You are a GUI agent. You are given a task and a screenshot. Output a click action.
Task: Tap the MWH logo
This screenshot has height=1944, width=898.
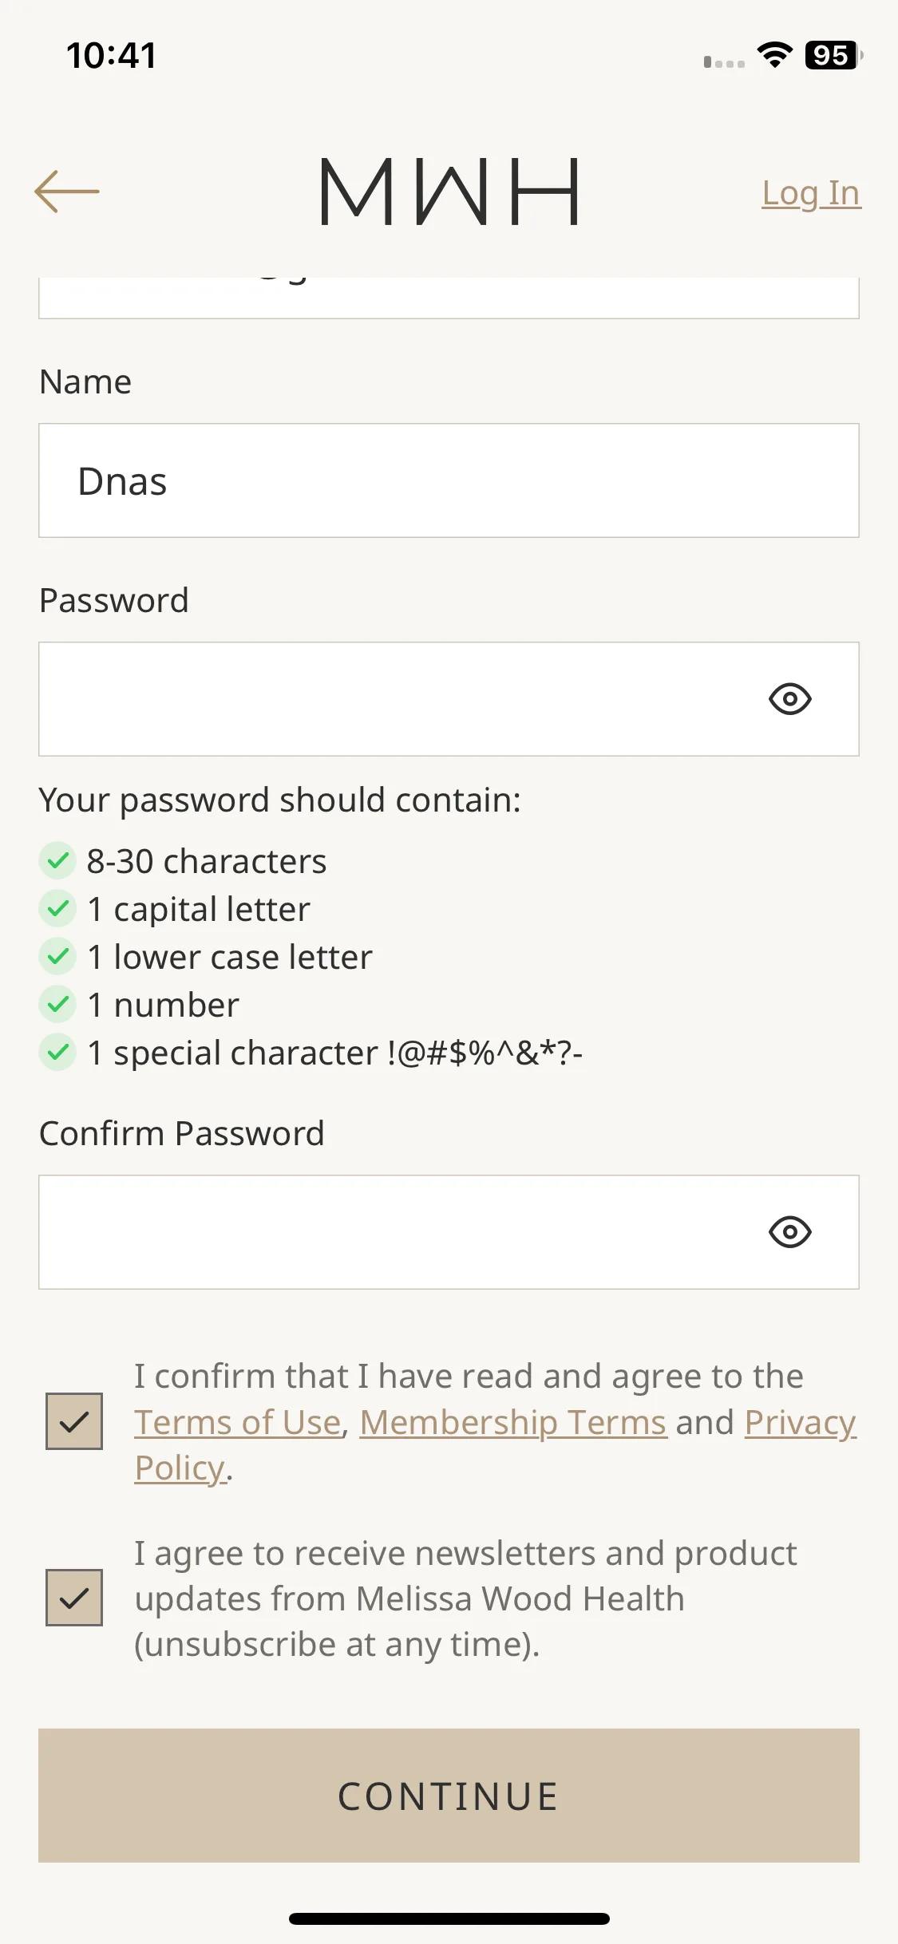(449, 192)
